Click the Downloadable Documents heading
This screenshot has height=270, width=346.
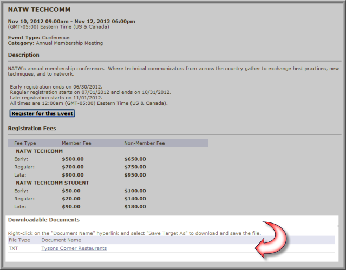click(44, 220)
